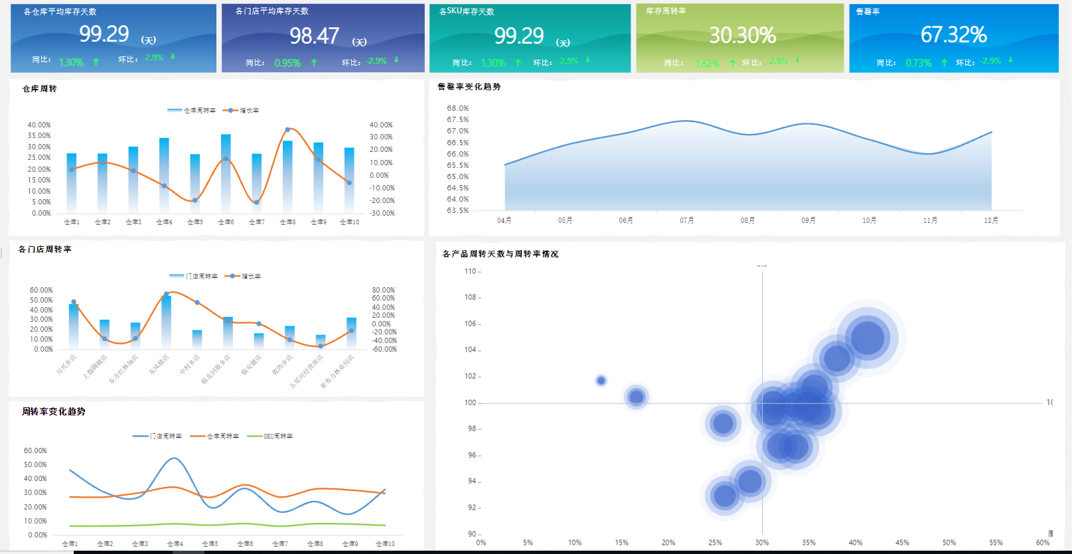Click the 各门店周转率 chart title
Screen dimensions: 1072x554
tap(44, 249)
